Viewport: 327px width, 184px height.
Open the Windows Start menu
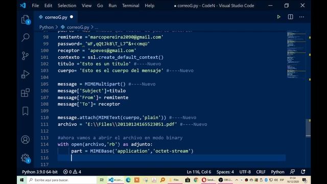point(21,180)
